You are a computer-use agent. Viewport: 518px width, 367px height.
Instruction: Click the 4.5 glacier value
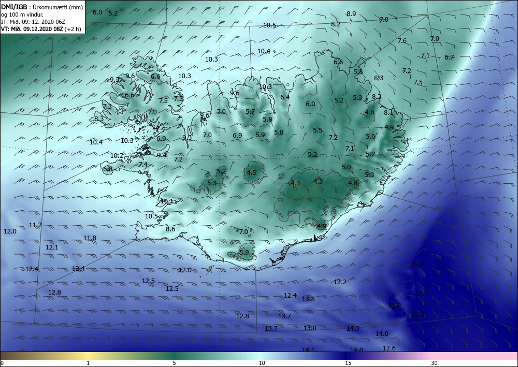point(251,172)
